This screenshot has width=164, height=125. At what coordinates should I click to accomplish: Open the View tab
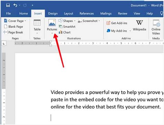pos(137,14)
